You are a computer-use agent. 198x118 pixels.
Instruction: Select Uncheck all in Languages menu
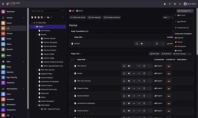tap(183, 28)
